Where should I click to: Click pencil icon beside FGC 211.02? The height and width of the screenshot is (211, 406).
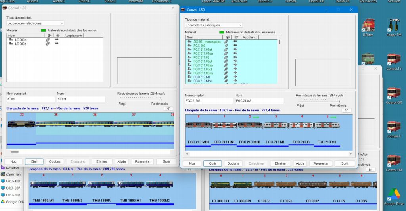pyautogui.click(x=226, y=57)
